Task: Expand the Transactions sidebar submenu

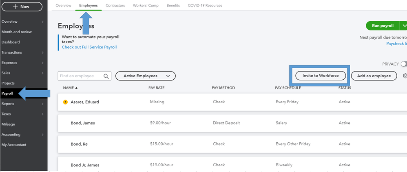Action: click(x=42, y=52)
